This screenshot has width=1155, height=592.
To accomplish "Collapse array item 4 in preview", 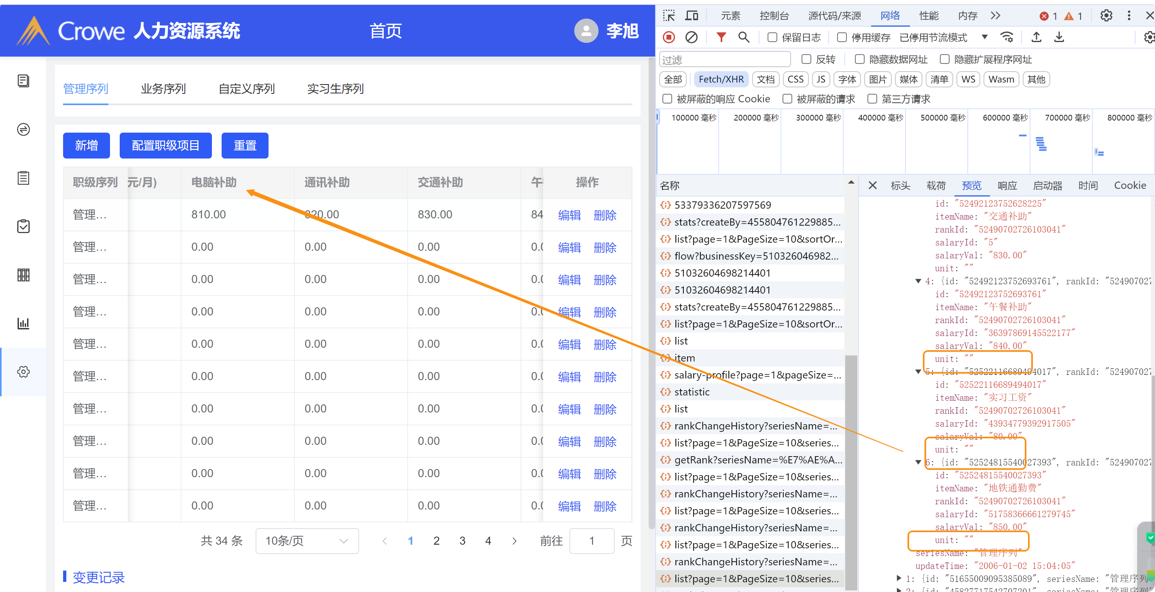I will tap(918, 281).
